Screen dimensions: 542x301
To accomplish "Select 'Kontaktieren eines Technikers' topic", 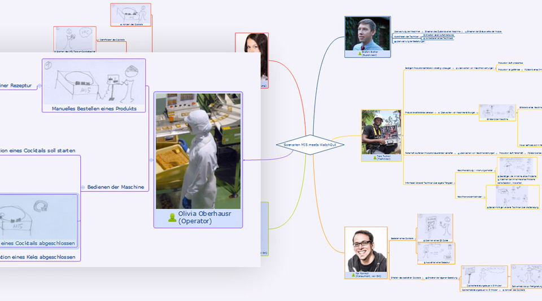I will click(439, 38).
